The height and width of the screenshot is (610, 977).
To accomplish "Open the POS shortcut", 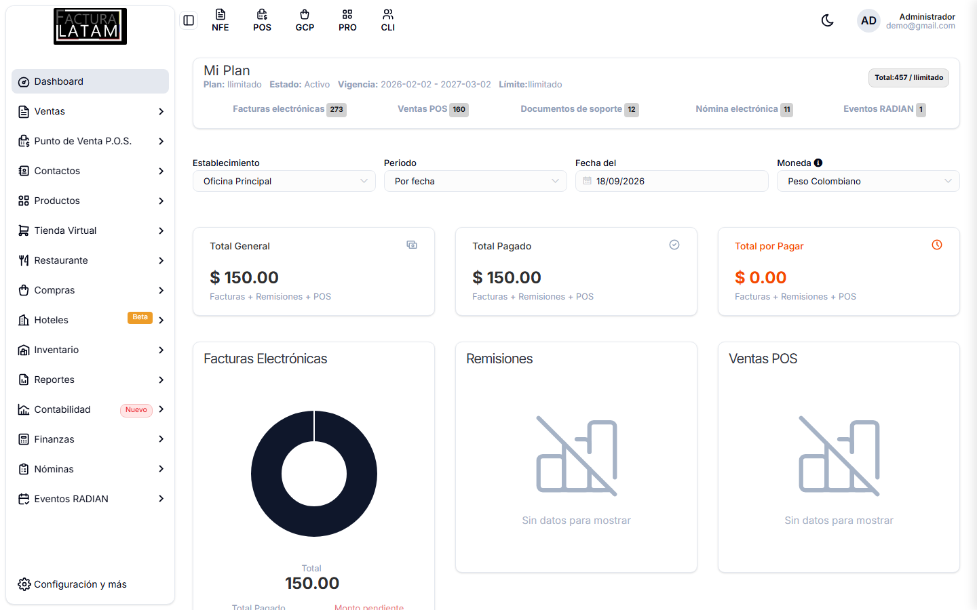I will (x=263, y=20).
